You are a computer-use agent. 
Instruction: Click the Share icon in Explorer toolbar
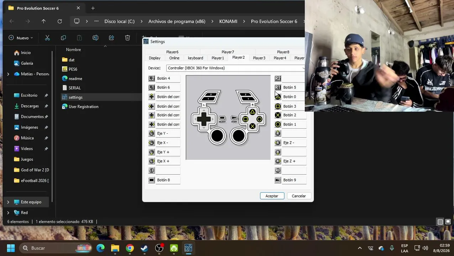[111, 38]
